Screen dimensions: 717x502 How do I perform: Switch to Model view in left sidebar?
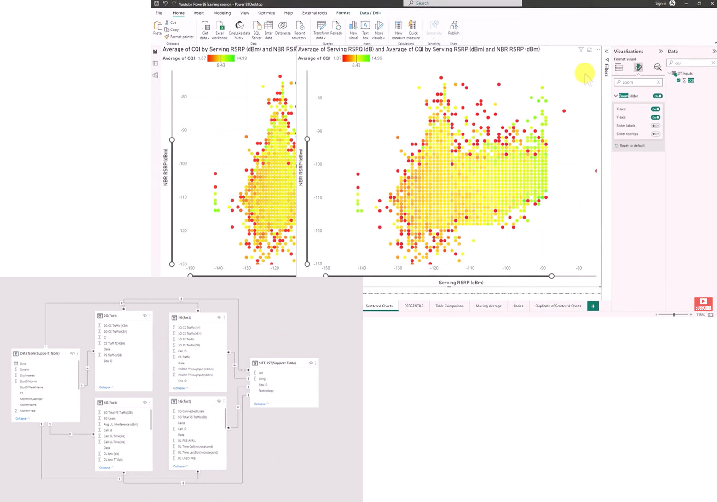(155, 75)
